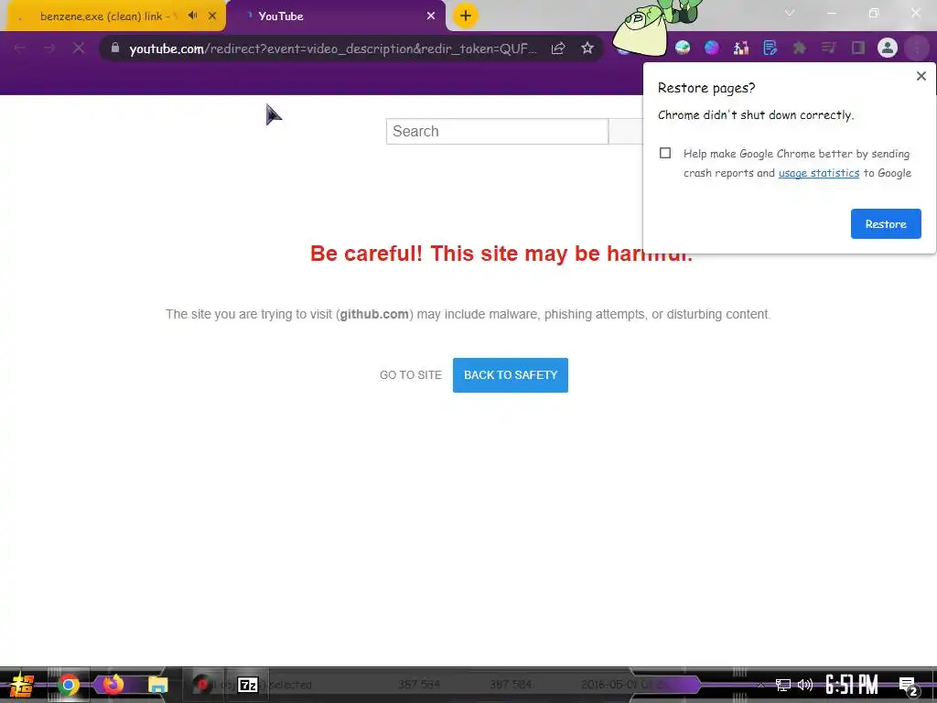Toggle the Chrome side panel
The image size is (937, 703).
858,48
